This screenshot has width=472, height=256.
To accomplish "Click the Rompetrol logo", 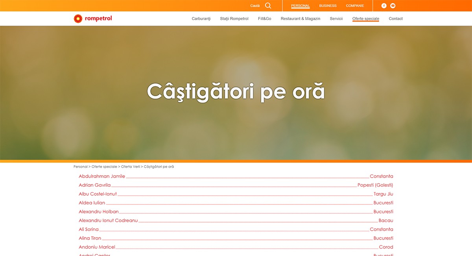I will click(x=93, y=19).
